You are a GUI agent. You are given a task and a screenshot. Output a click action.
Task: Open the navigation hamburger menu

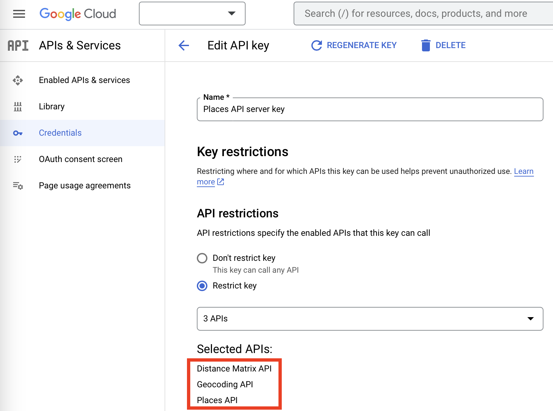(x=19, y=14)
